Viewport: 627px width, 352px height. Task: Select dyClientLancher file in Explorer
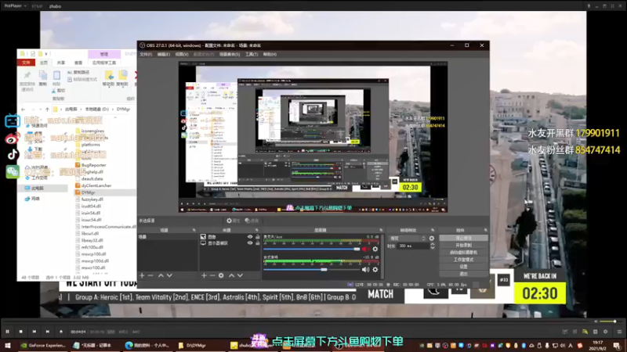(x=96, y=185)
